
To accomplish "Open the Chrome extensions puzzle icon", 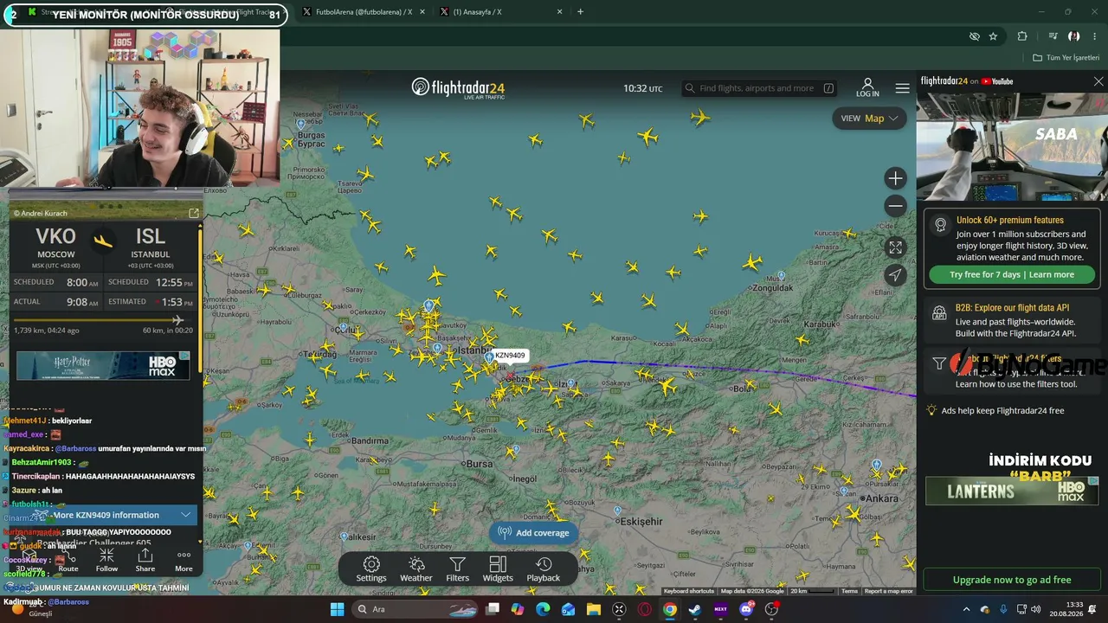I will (x=1022, y=36).
